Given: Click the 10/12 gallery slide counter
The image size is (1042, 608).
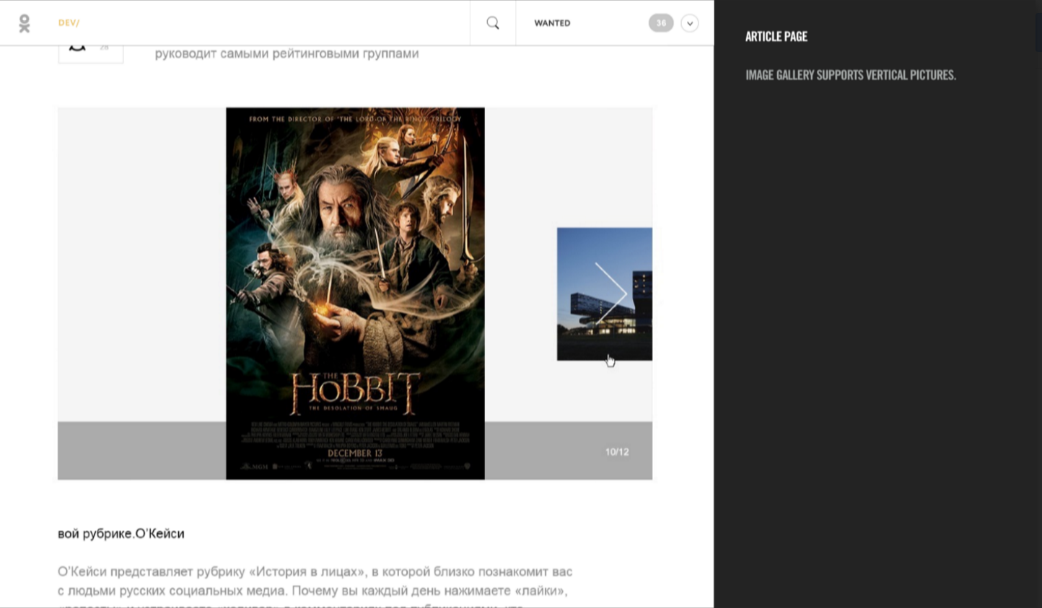Looking at the screenshot, I should (617, 451).
